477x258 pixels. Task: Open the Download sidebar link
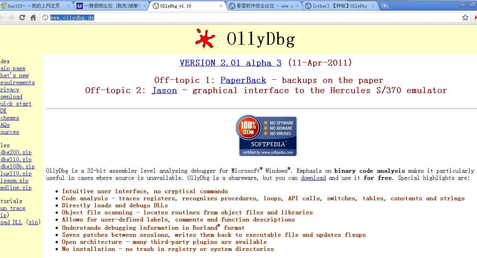11,97
